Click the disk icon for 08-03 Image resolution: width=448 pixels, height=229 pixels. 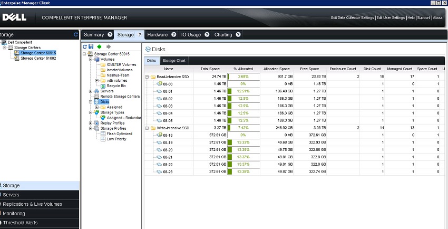(159, 106)
